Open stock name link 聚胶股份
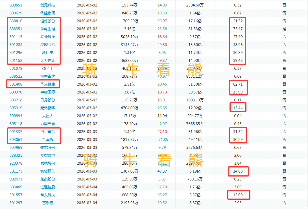Image resolution: width=308 pixels, height=209 pixels. pyautogui.click(x=48, y=45)
